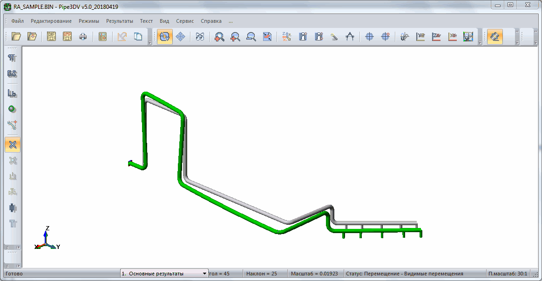This screenshot has width=542, height=281.
Task: Expand first toolbar overflow arrow after copy icon
Action: click(150, 43)
